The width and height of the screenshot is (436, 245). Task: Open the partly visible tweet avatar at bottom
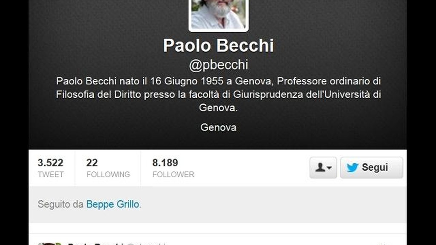(49, 244)
